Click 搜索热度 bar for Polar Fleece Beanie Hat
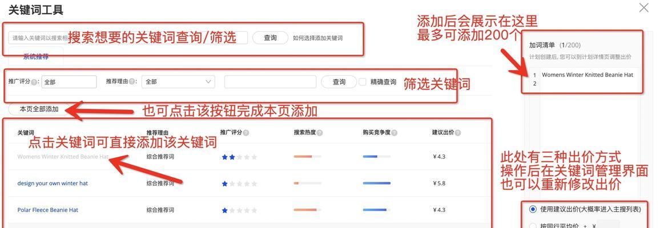660x228 pixels. (x=307, y=210)
